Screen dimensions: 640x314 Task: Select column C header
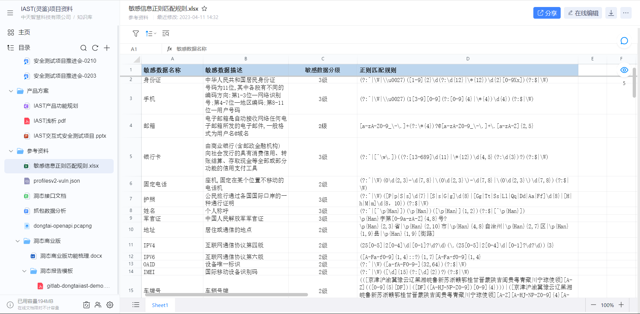tap(323, 59)
